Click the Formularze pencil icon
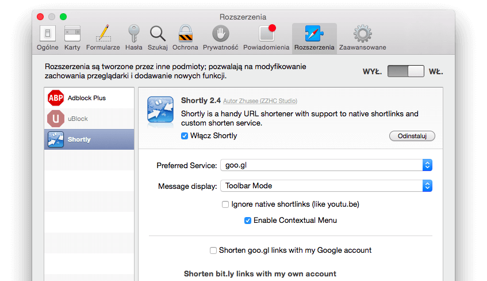 click(103, 33)
